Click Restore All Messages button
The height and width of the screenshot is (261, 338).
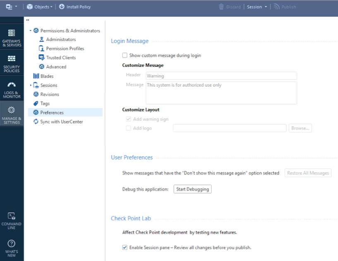(308, 173)
